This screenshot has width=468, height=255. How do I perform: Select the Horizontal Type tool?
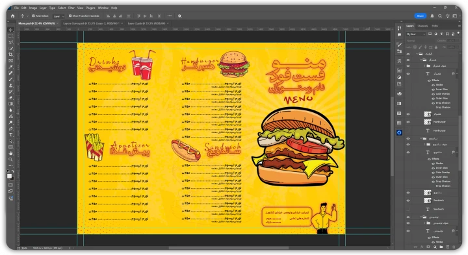coord(11,135)
